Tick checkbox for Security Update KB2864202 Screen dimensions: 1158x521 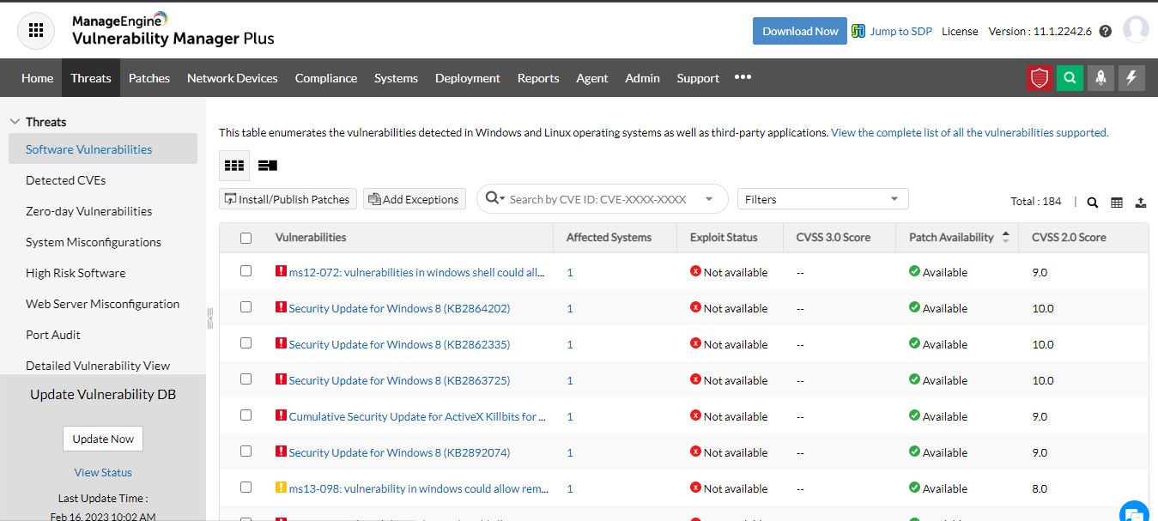click(246, 307)
